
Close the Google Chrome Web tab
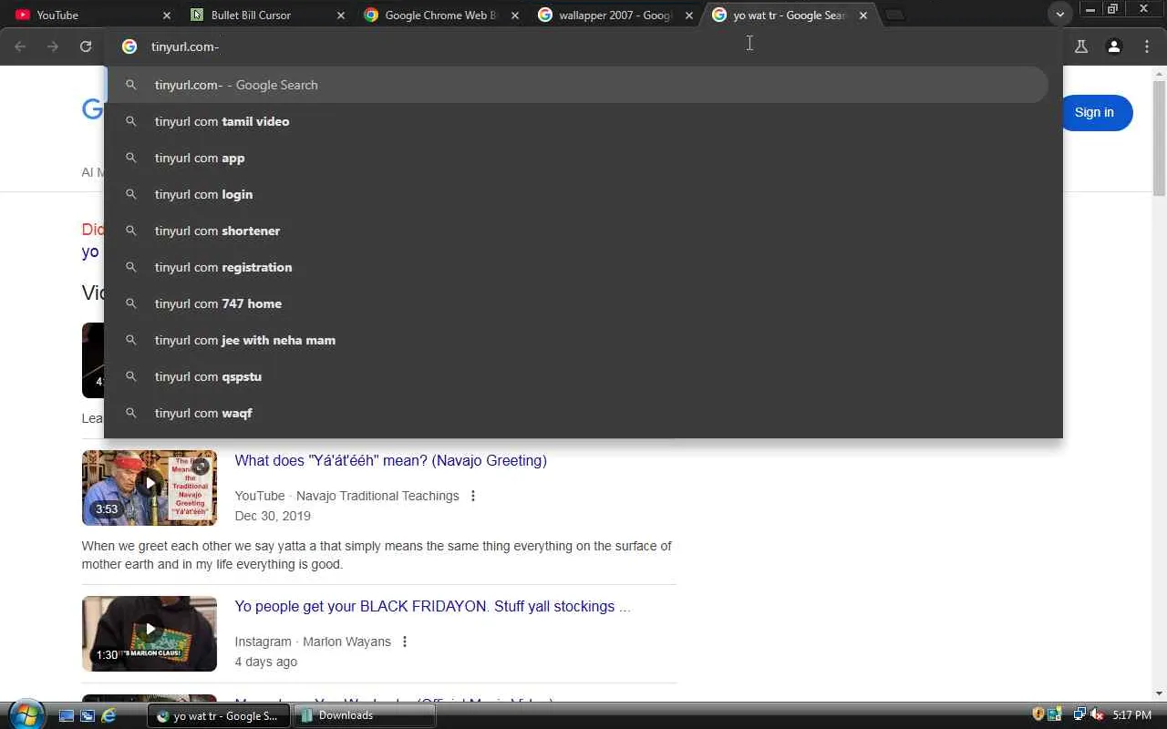click(515, 15)
